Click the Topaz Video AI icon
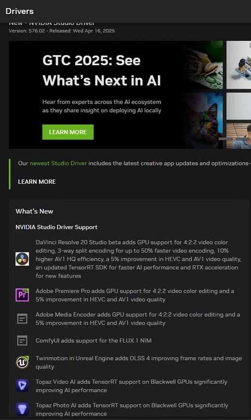251x420 pixels. pos(22,386)
